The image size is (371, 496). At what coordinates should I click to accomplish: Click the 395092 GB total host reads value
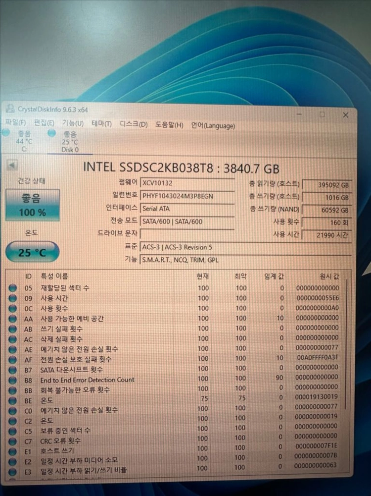[327, 185]
